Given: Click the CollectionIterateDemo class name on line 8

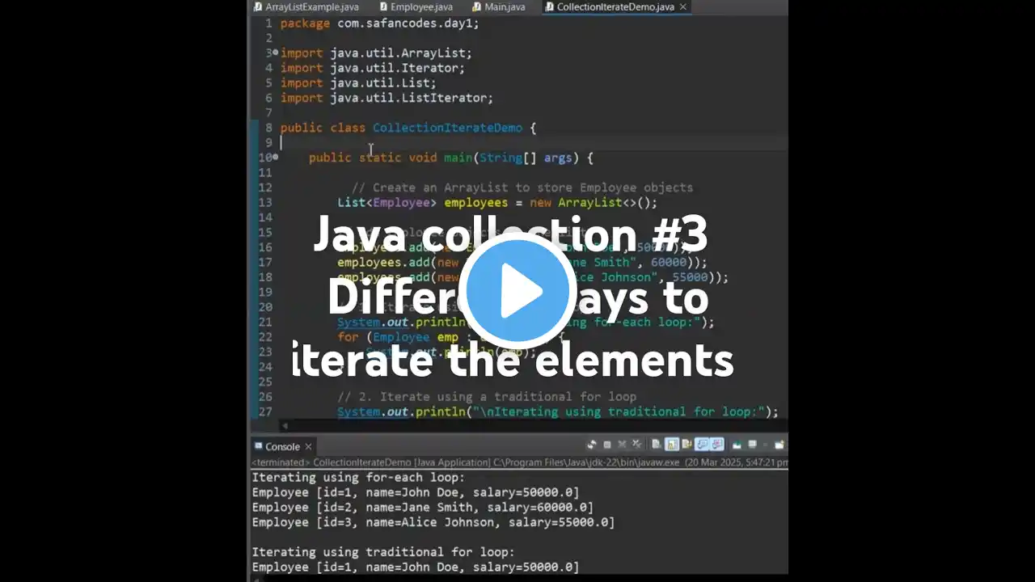Looking at the screenshot, I should coord(447,128).
